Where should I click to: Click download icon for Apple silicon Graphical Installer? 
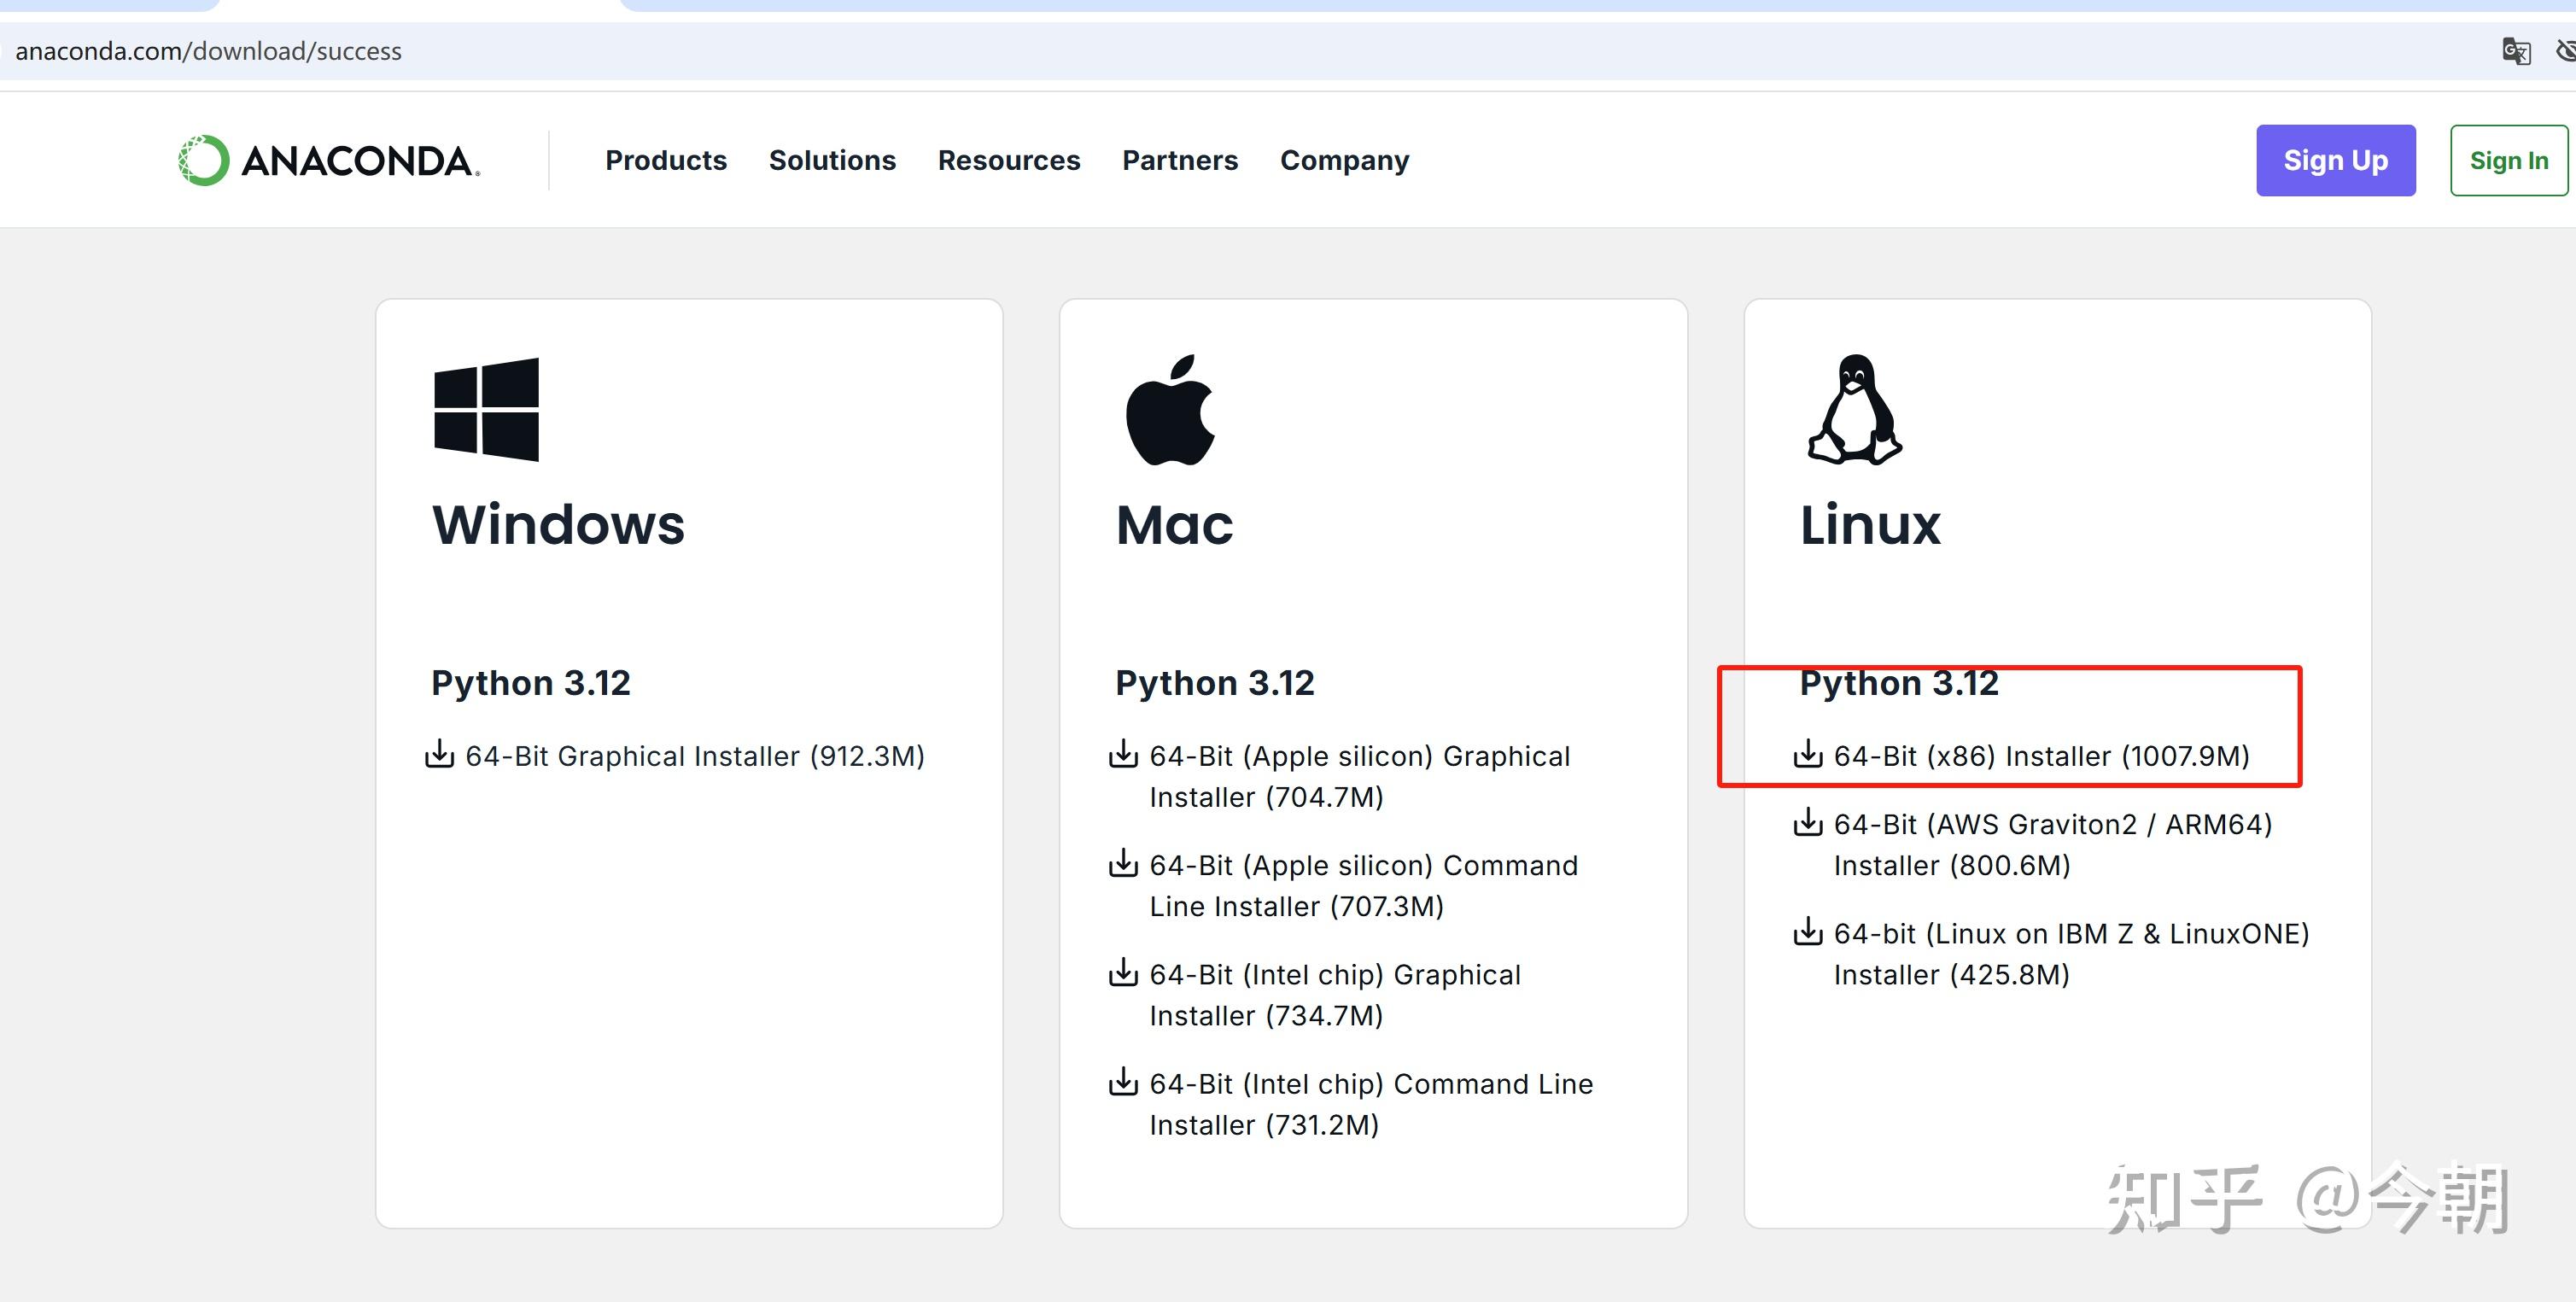point(1123,754)
